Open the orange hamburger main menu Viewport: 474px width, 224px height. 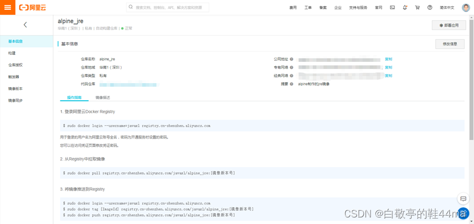click(8, 7)
